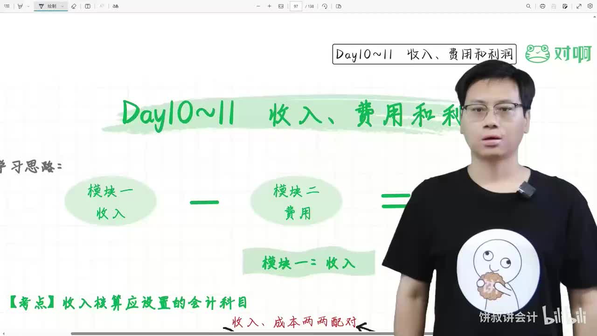Open PDF viewer settings gear
This screenshot has width=597, height=336.
[590, 6]
